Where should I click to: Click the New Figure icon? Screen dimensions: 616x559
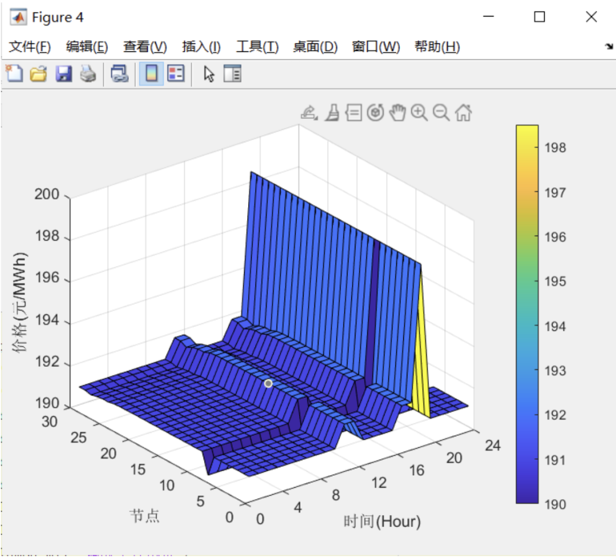pos(14,74)
